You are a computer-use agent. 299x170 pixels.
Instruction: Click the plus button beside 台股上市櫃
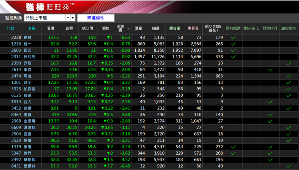tap(73, 18)
